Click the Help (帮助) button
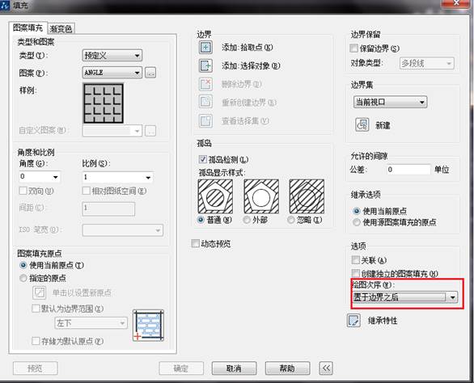The width and height of the screenshot is (474, 383). (287, 368)
